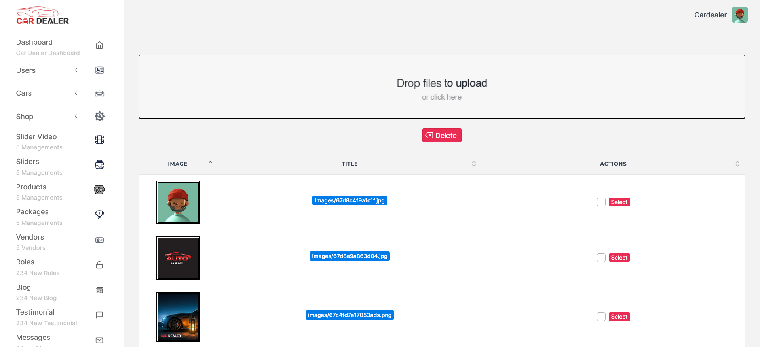This screenshot has width=760, height=347.
Task: Click the Slider Video film icon
Action: pyautogui.click(x=99, y=140)
